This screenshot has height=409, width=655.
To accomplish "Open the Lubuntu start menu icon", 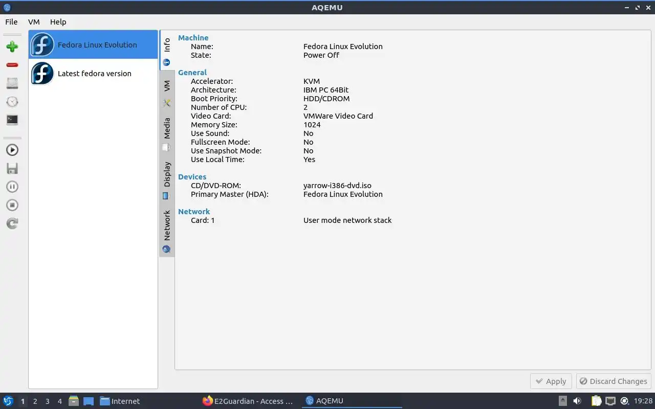I will 8,401.
